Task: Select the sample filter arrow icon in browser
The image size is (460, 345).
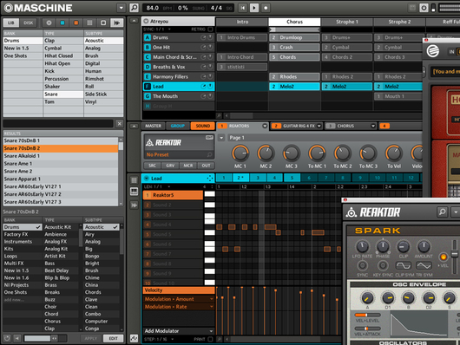Action: click(x=117, y=23)
